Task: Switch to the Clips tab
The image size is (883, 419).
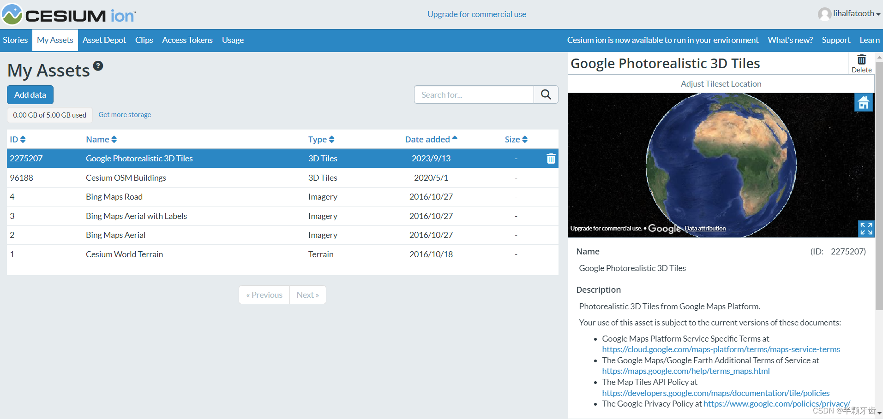Action: [x=144, y=40]
